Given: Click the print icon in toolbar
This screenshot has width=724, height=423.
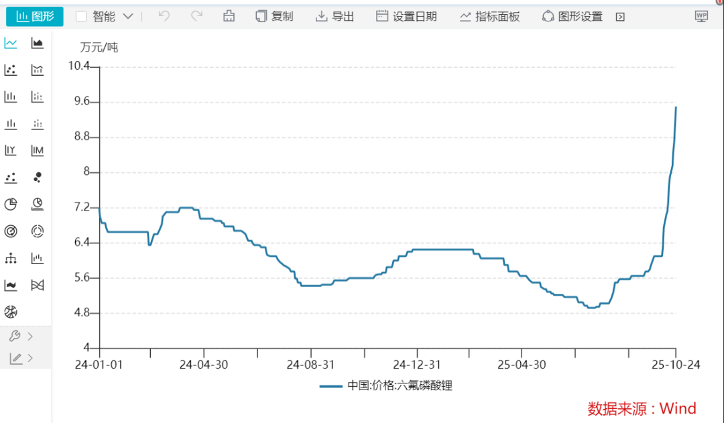Looking at the screenshot, I should coord(229,16).
